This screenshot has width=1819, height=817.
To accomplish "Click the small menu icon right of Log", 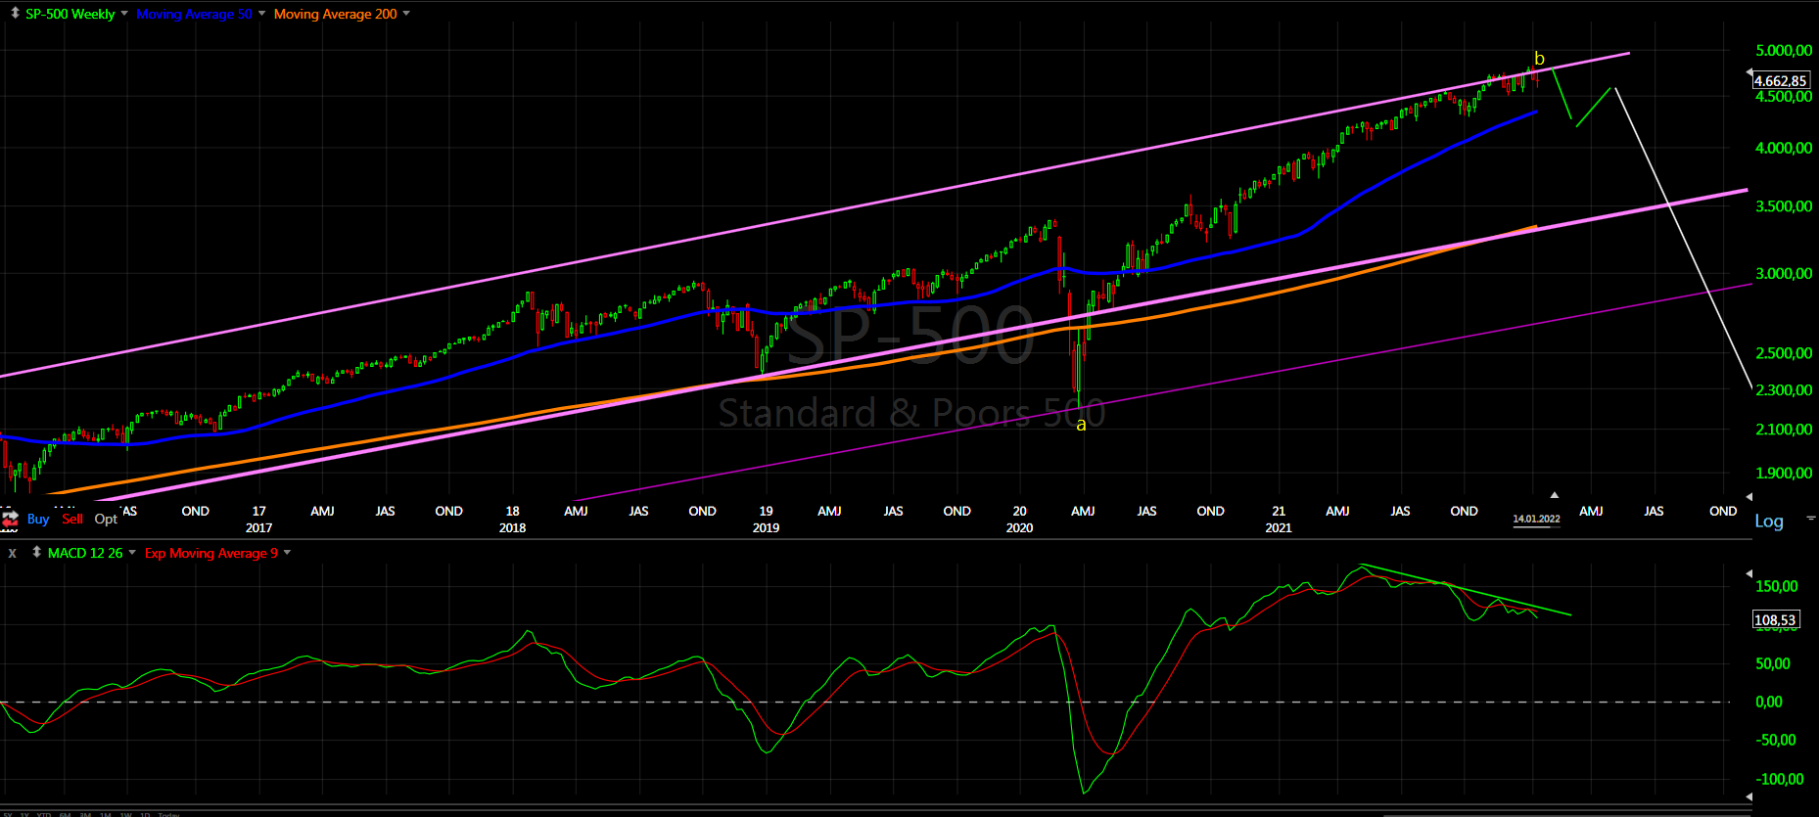I will coord(1811,518).
